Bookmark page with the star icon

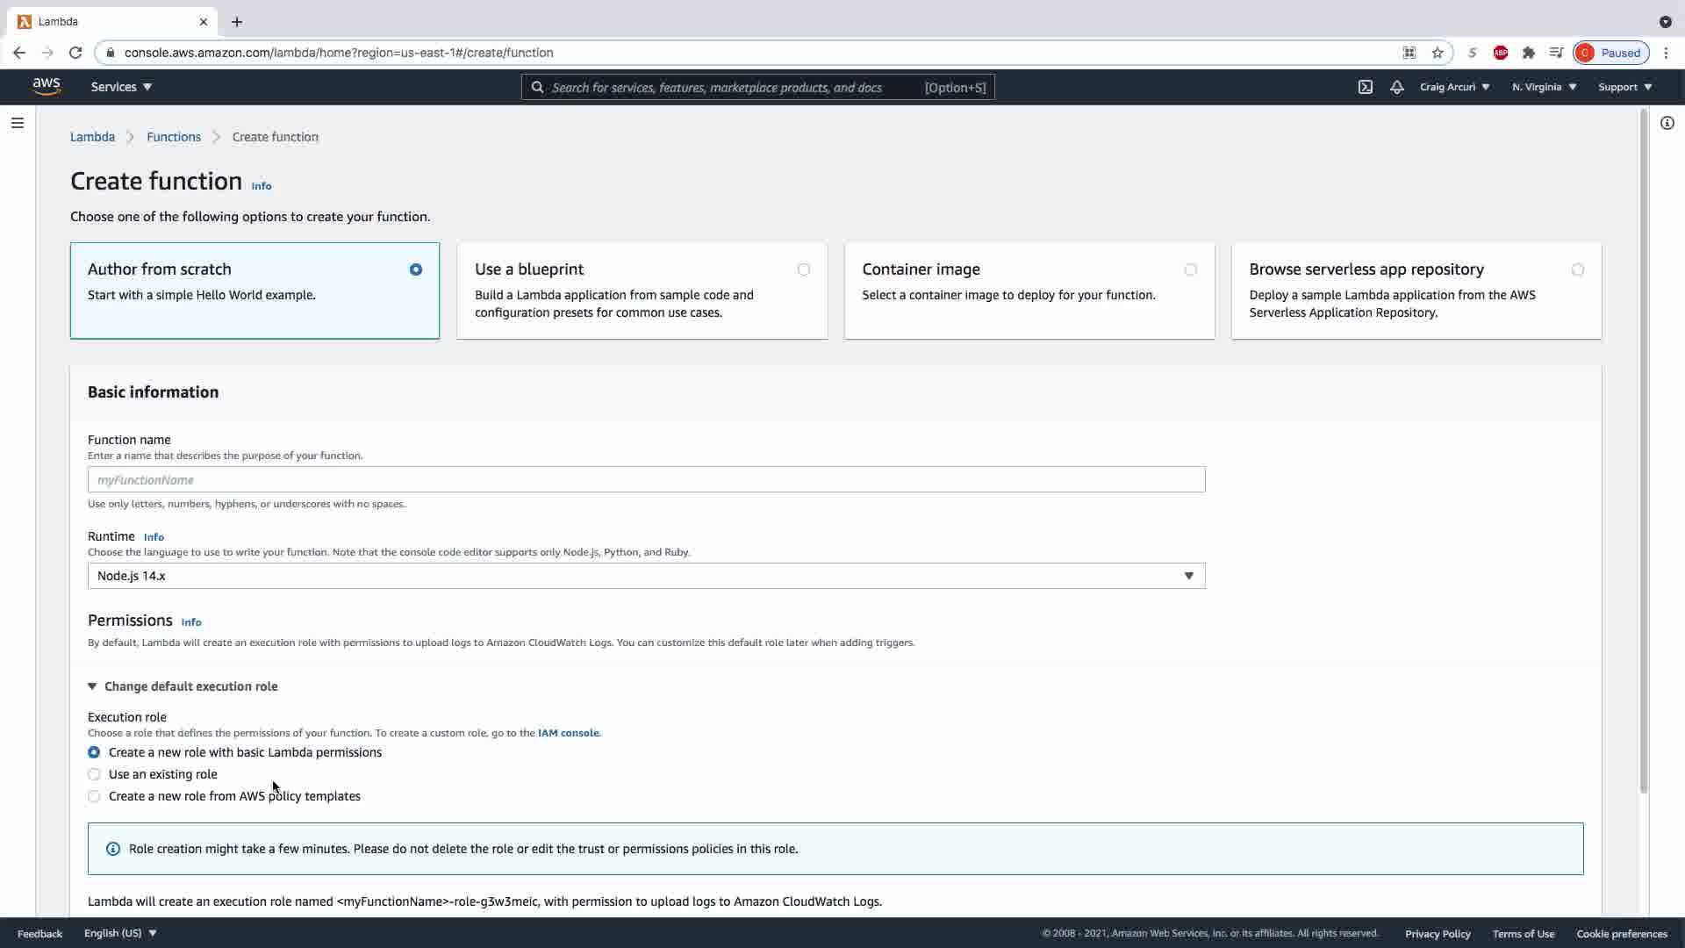coord(1437,53)
